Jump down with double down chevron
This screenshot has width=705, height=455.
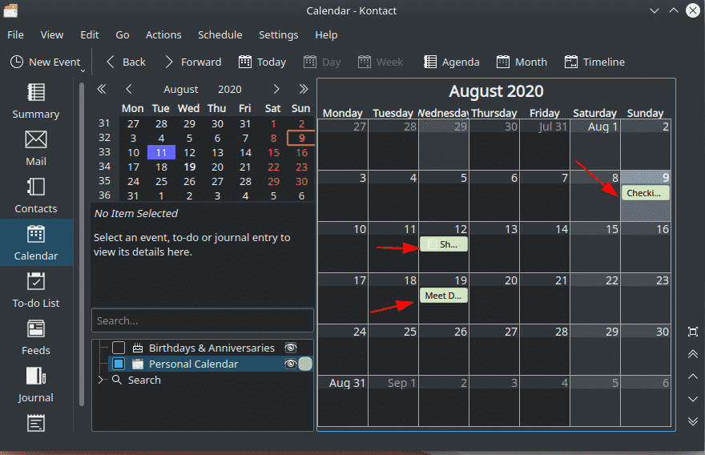693,421
